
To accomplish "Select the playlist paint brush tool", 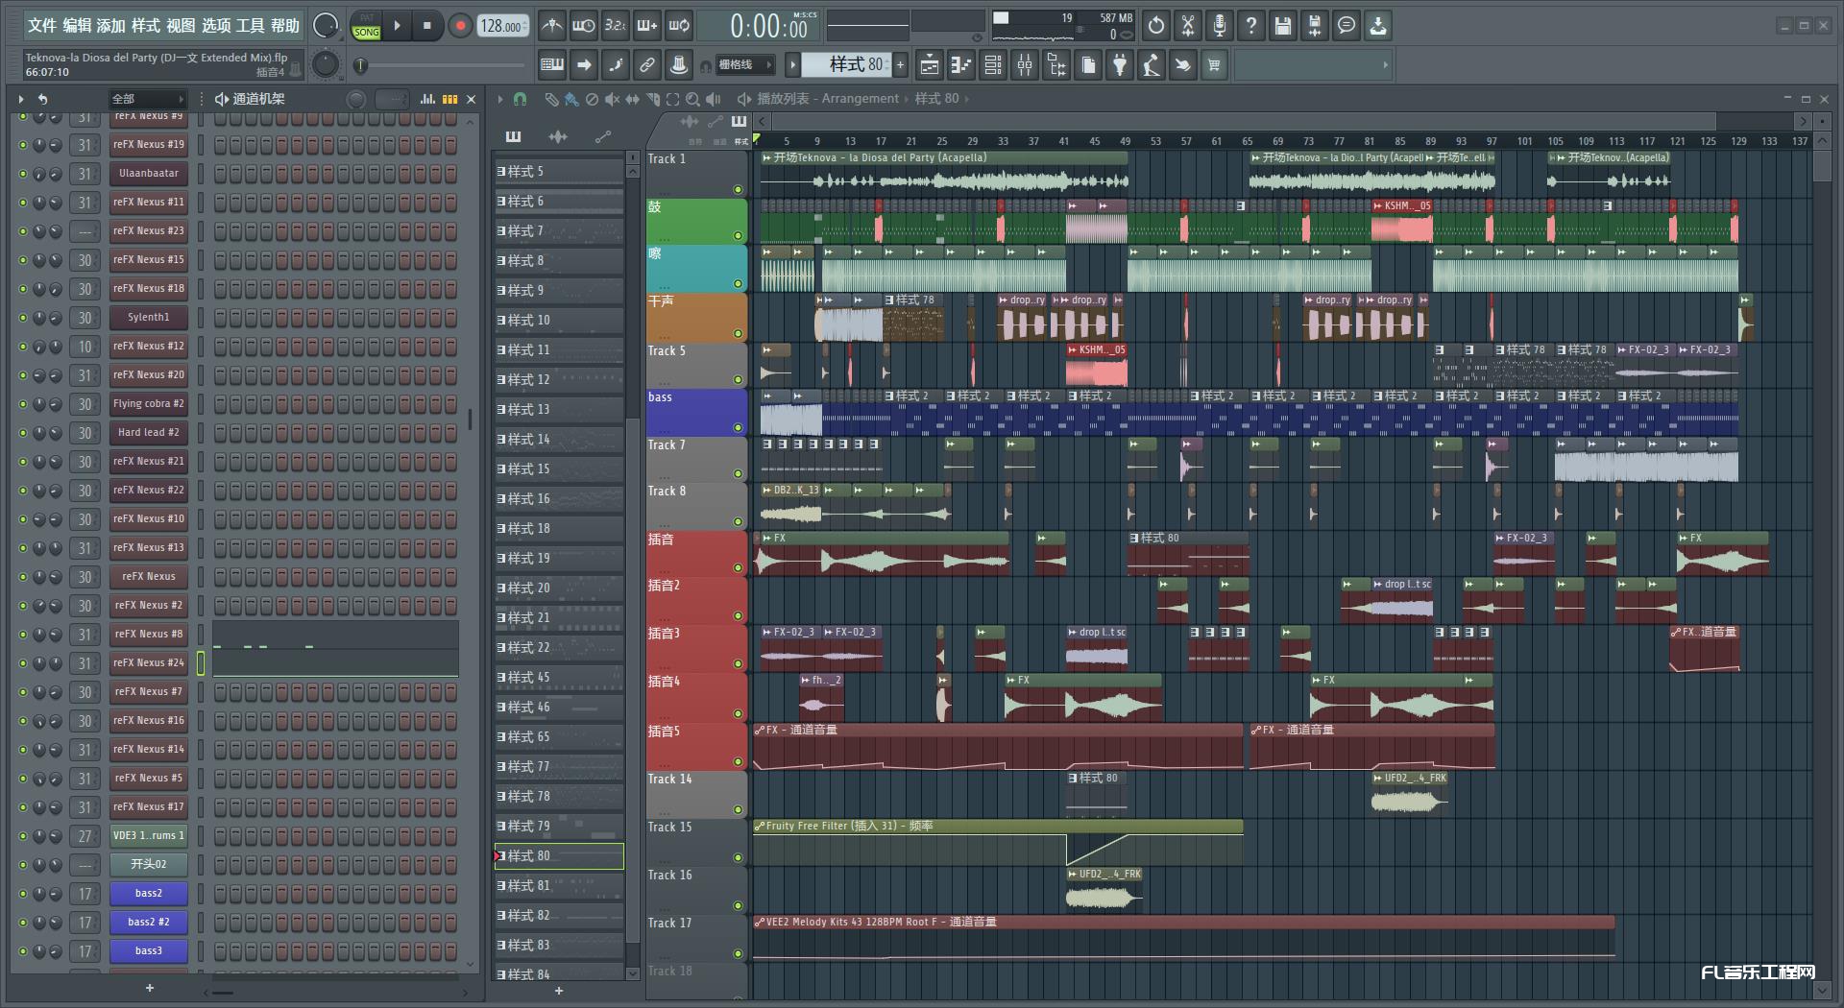I will [571, 99].
